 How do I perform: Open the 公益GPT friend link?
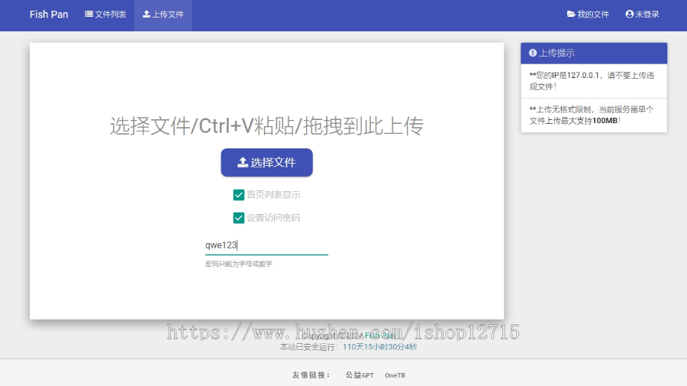click(360, 375)
